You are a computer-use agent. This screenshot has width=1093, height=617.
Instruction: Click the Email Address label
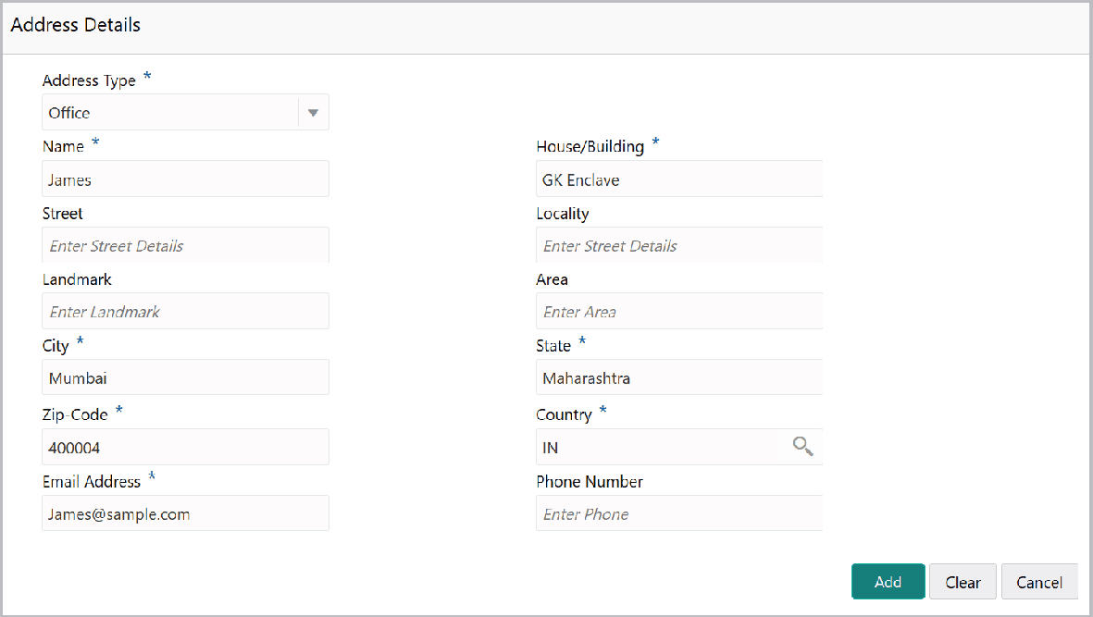click(92, 482)
